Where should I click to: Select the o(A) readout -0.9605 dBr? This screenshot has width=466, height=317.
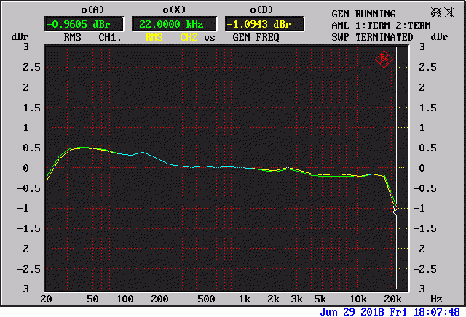84,24
